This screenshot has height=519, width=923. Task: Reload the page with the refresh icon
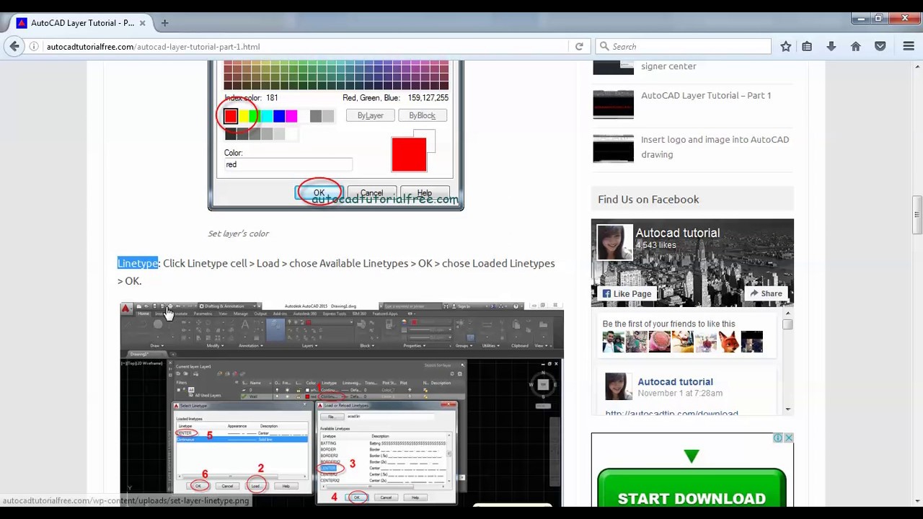[x=579, y=46]
